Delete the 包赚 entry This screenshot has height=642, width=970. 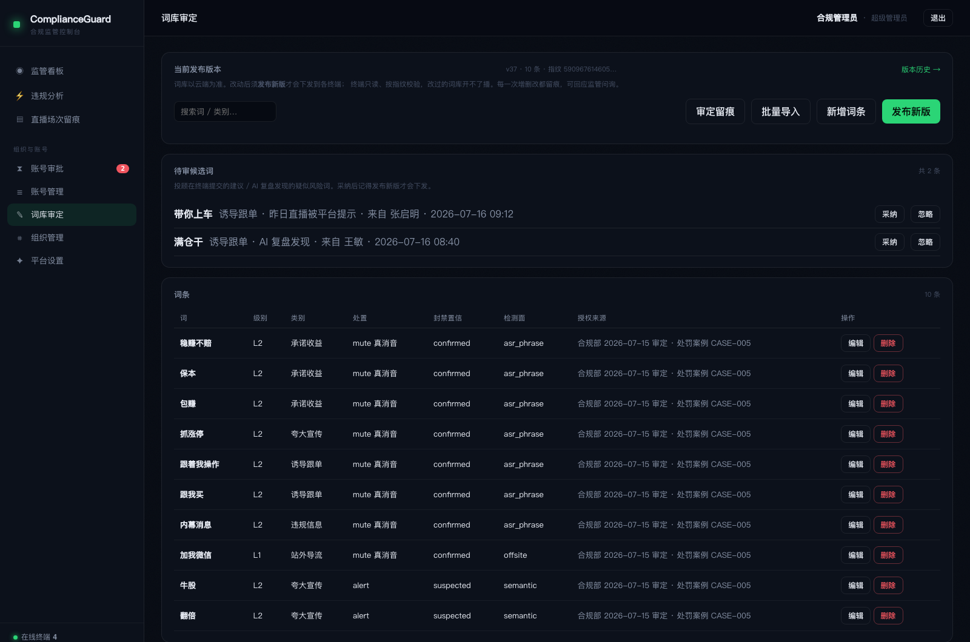888,403
